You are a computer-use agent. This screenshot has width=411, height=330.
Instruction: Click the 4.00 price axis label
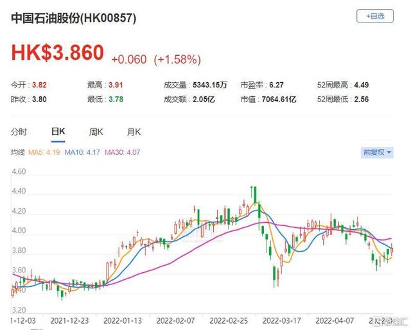(x=19, y=230)
